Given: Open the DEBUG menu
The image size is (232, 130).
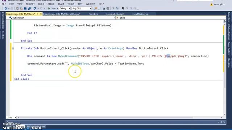Looking at the screenshot, I should point(51,4).
